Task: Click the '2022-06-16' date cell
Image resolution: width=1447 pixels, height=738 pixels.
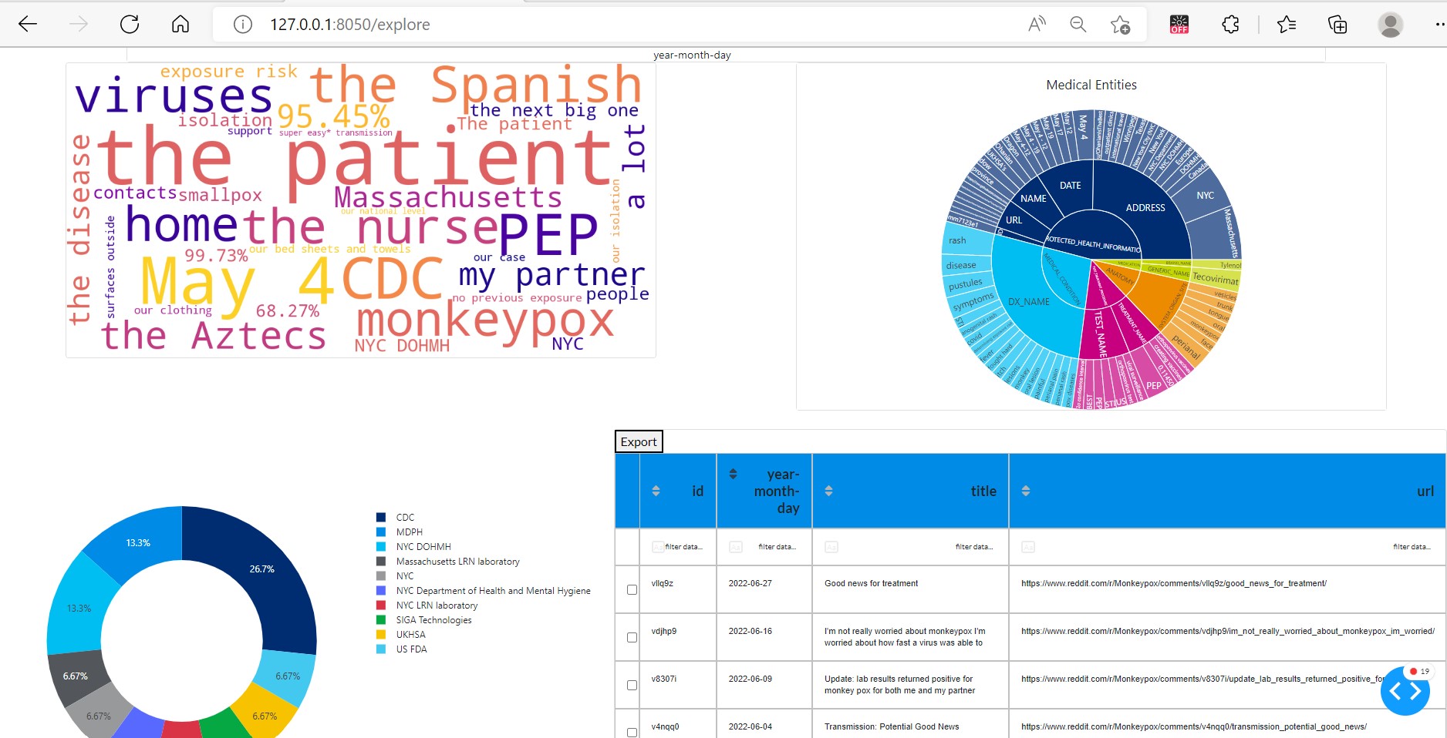Action: (x=764, y=637)
